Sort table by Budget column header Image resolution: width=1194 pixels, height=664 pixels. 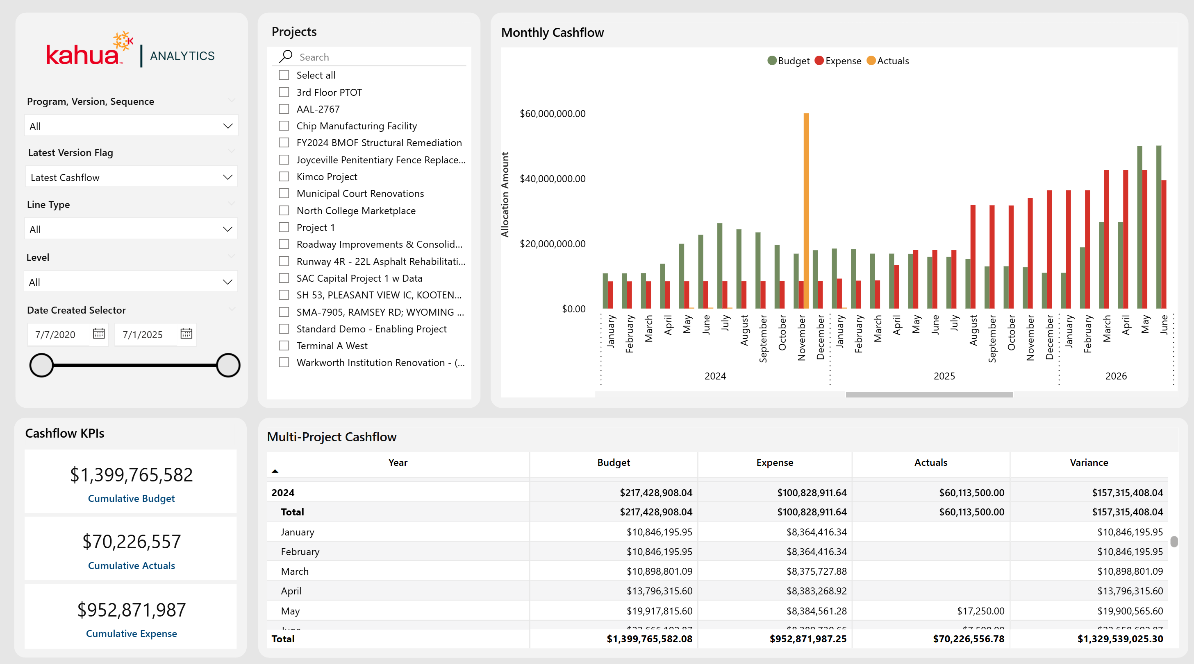613,462
